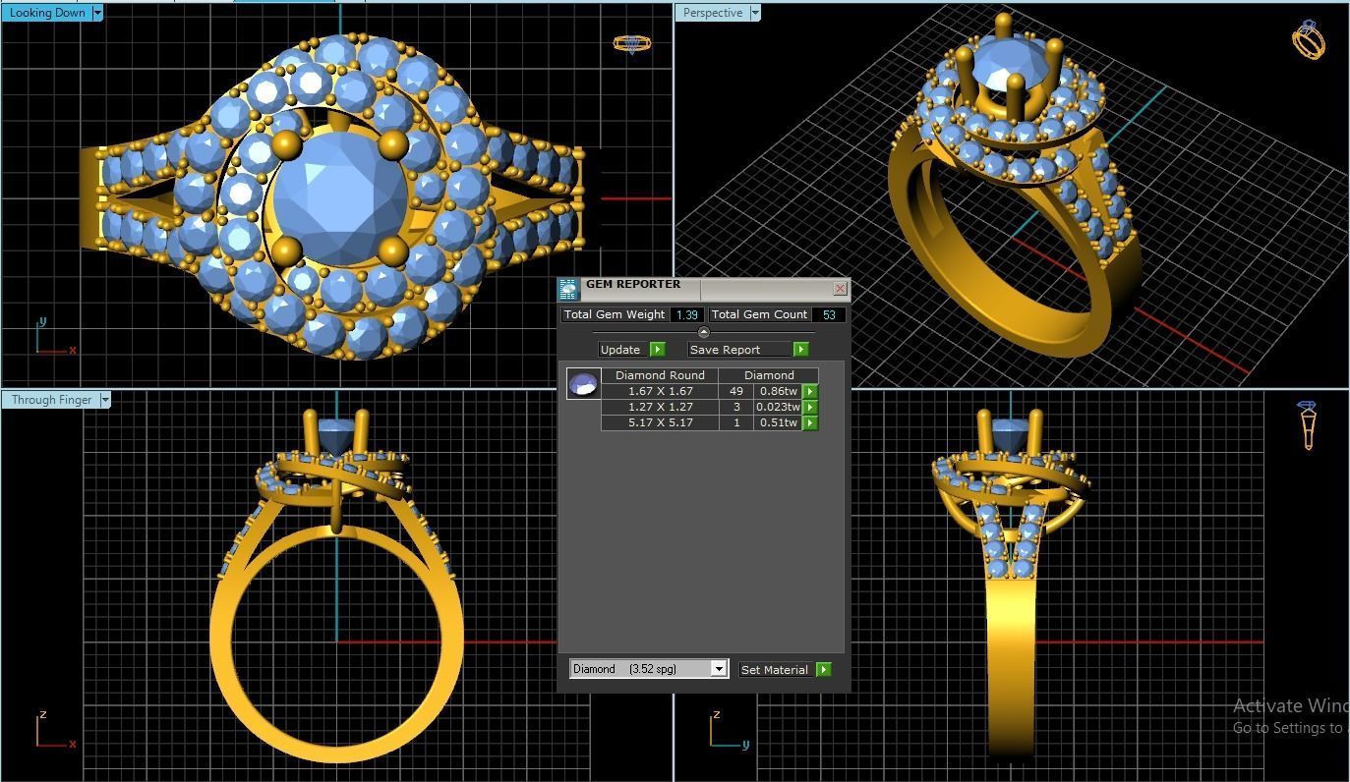The width and height of the screenshot is (1350, 782).
Task: Click the Total Gem Weight value 1.39
Action: tap(687, 314)
